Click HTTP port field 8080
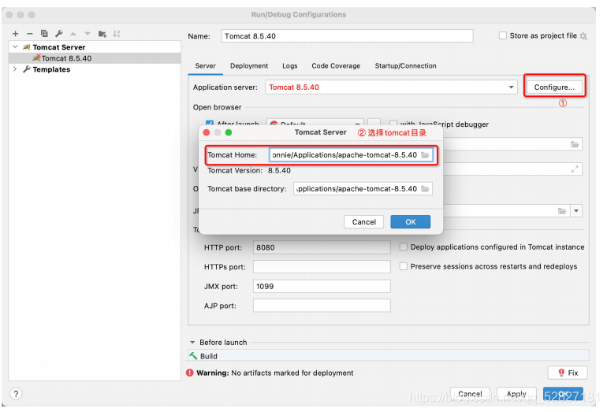Image resolution: width=607 pixels, height=412 pixels. coord(322,247)
